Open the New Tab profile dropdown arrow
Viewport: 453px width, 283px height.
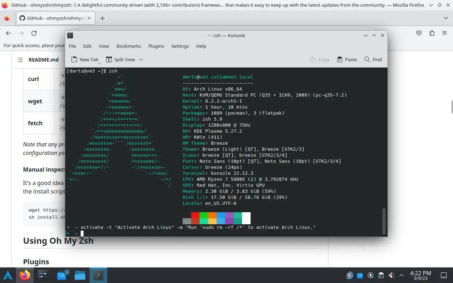(99, 63)
